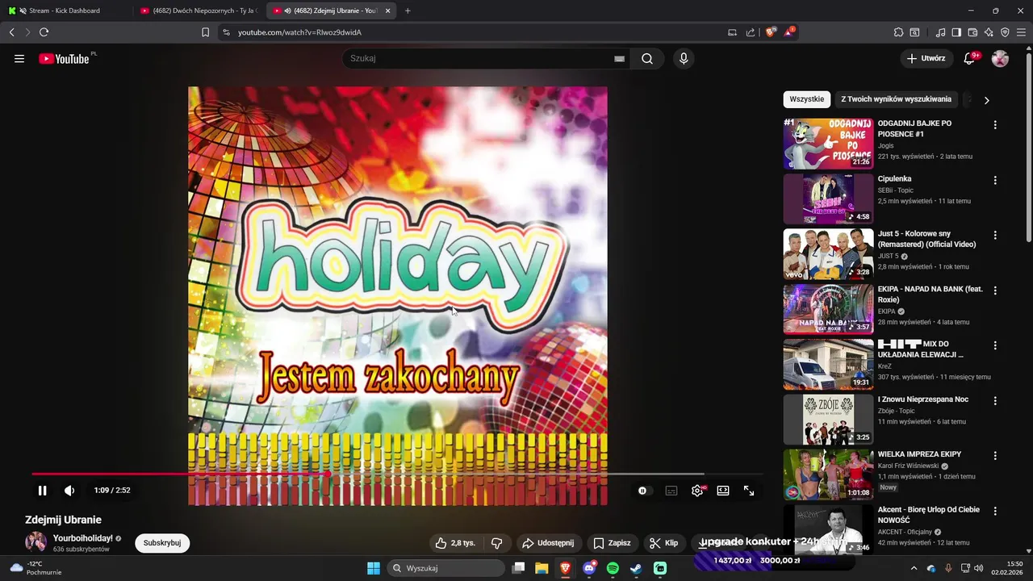
Task: Click the youtube.com address bar URL
Action: (x=299, y=32)
